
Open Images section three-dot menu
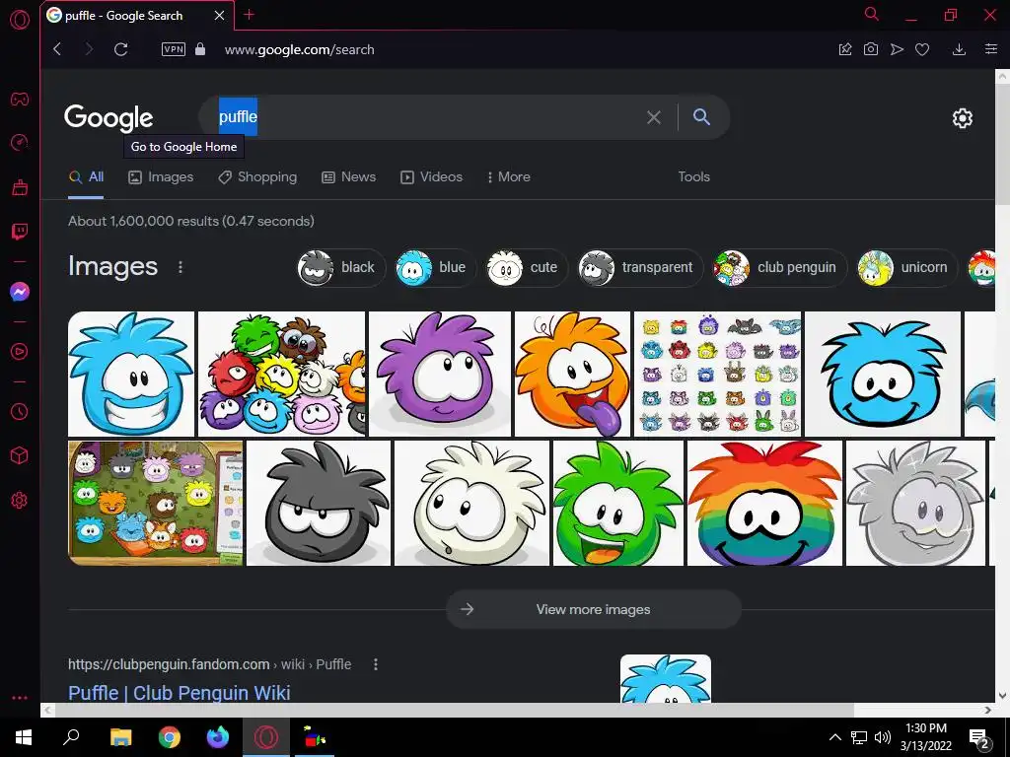coord(180,267)
